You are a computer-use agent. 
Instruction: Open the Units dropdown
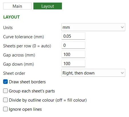tap(93, 27)
